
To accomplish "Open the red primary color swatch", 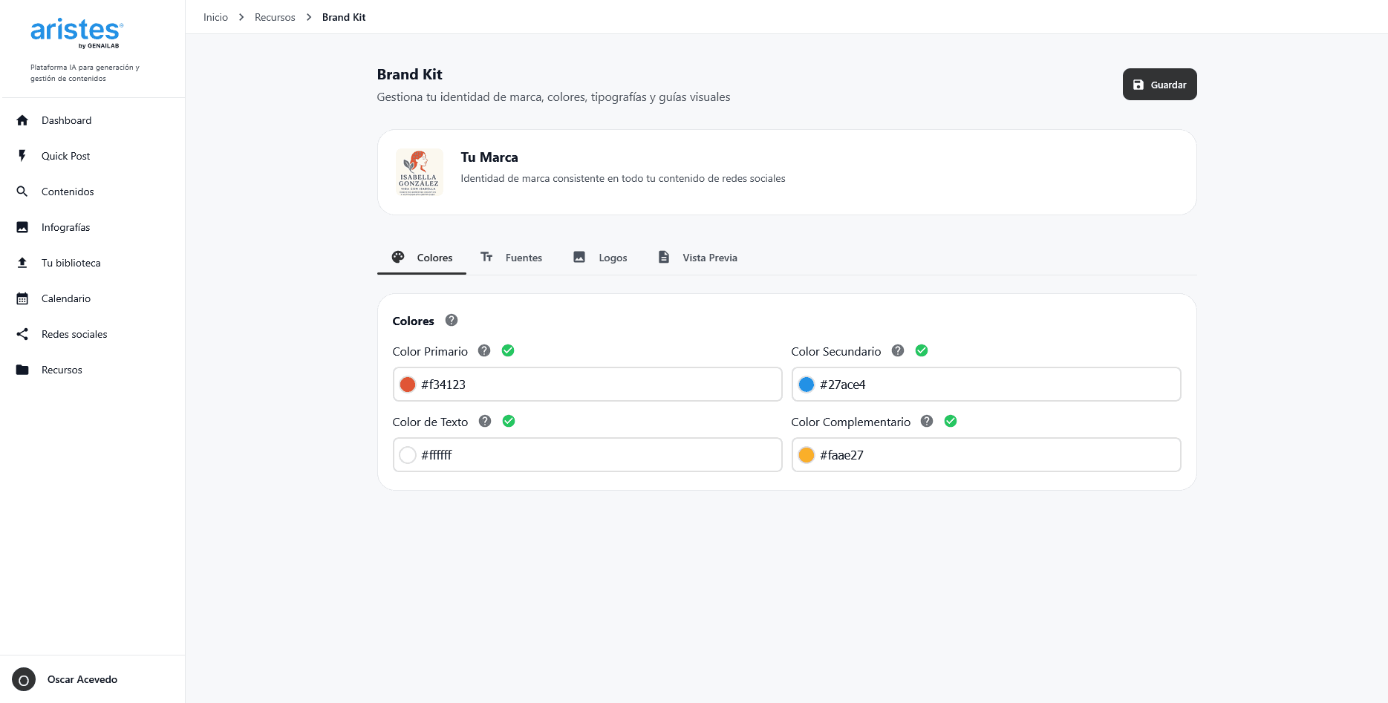I will tap(408, 385).
